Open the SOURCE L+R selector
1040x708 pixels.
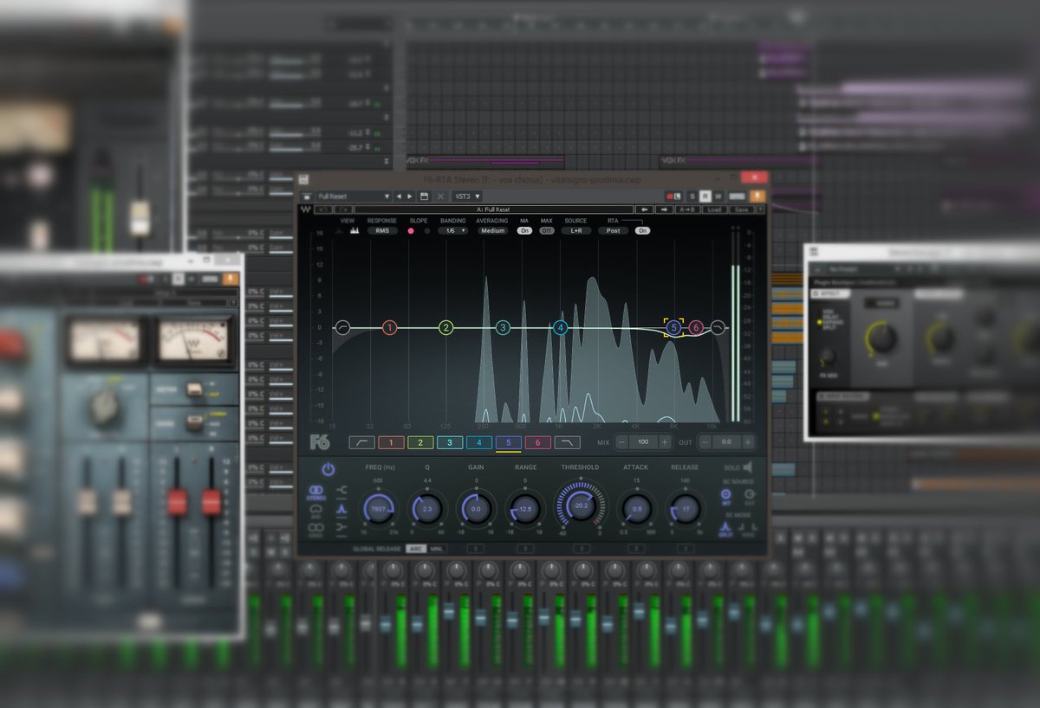(575, 231)
